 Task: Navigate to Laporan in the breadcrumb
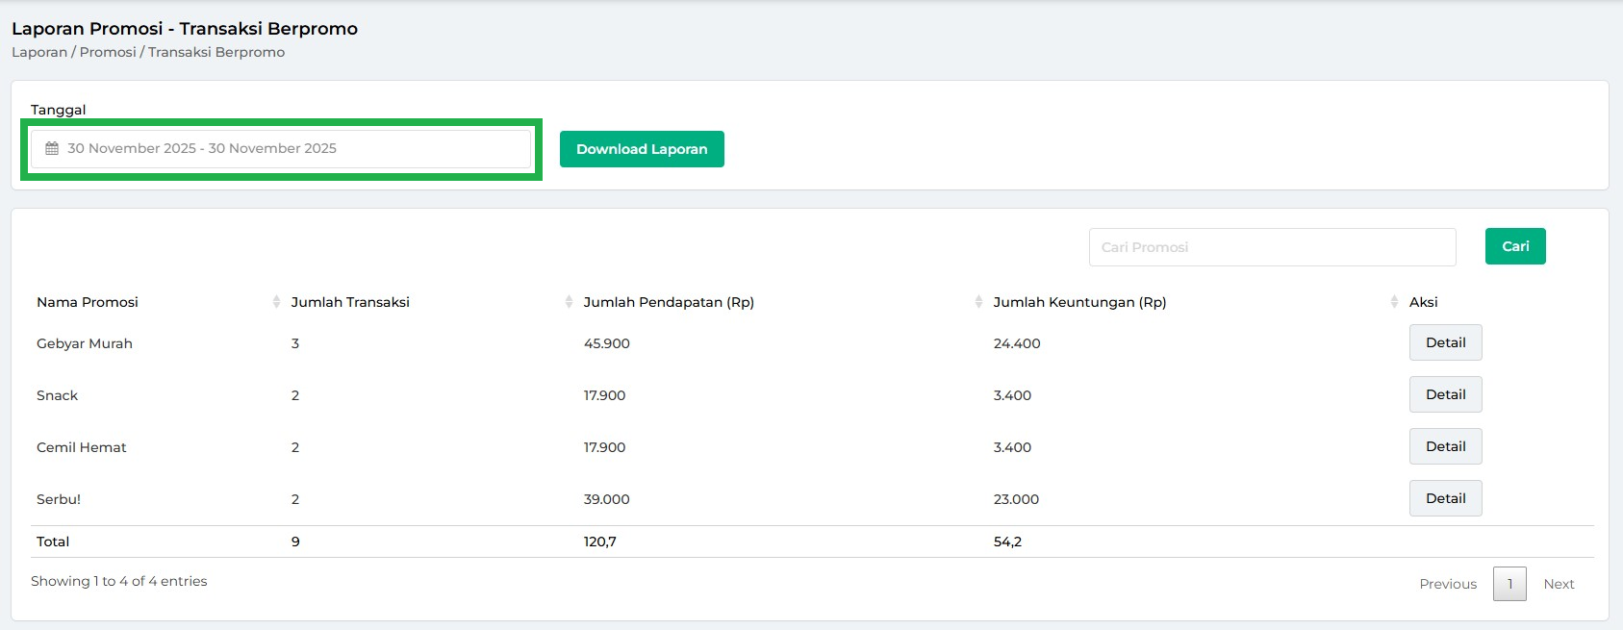click(x=39, y=52)
